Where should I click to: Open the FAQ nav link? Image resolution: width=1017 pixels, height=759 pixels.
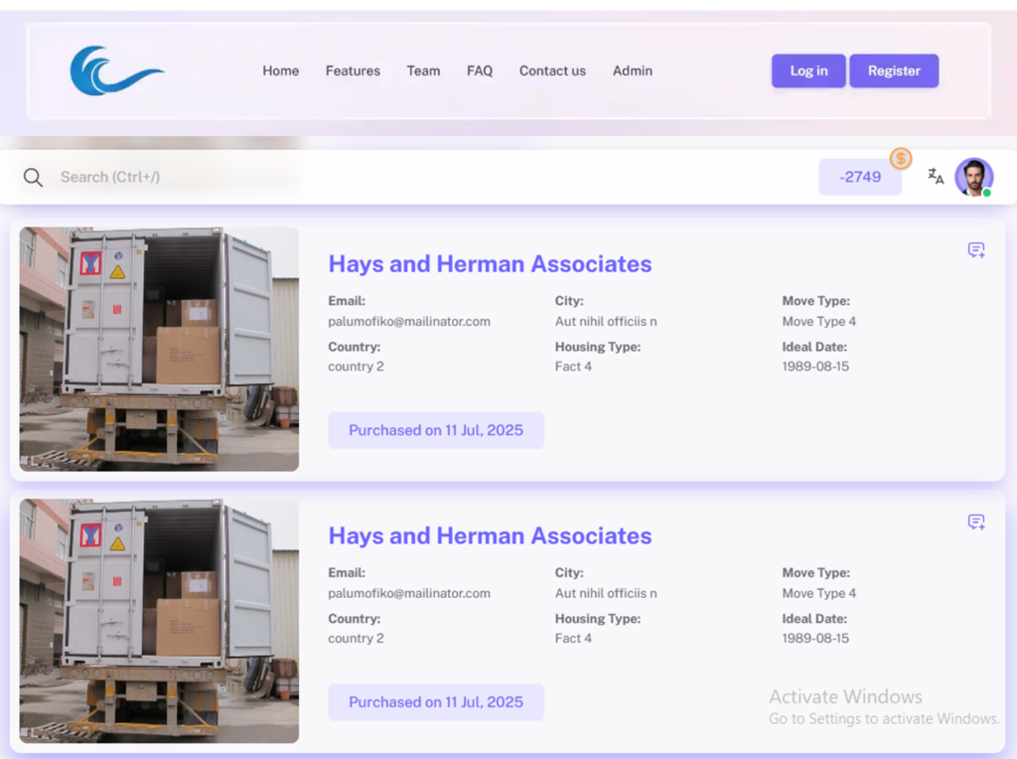click(480, 71)
